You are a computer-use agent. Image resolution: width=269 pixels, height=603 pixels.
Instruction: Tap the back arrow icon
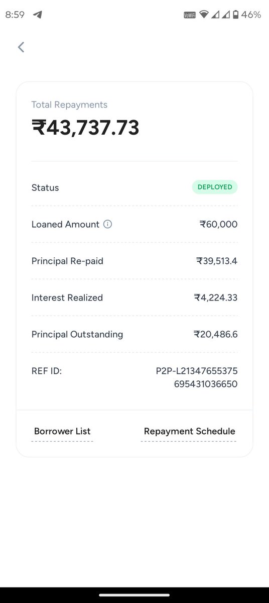(x=21, y=47)
